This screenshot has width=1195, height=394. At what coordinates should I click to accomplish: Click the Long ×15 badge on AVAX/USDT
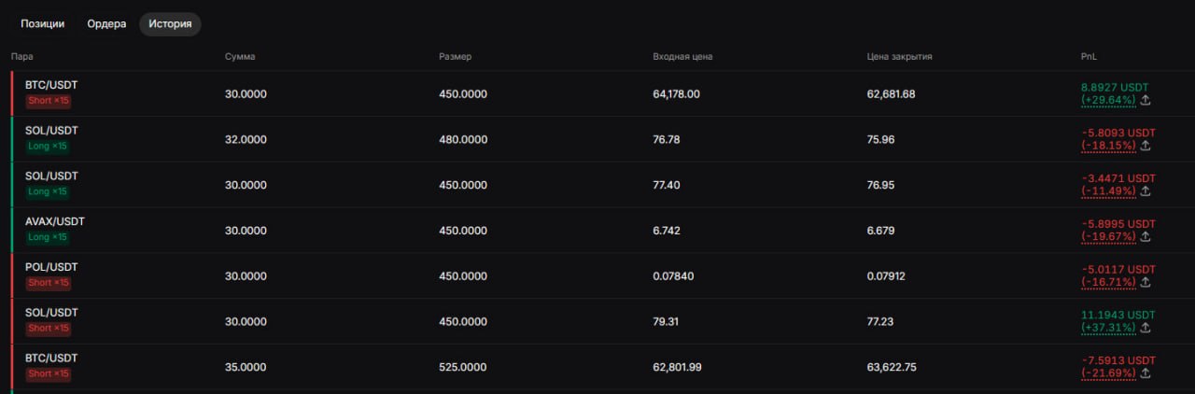click(x=49, y=237)
